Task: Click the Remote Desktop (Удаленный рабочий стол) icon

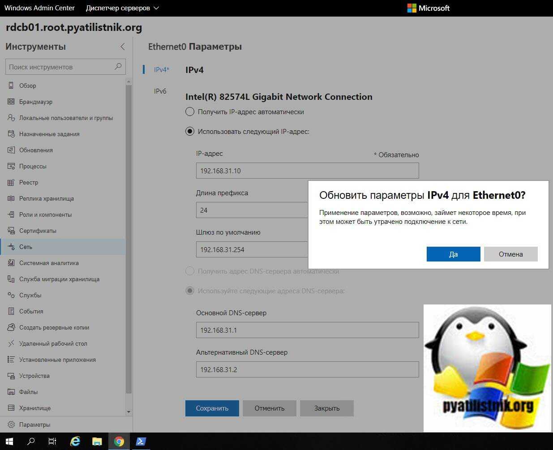Action: [11, 343]
